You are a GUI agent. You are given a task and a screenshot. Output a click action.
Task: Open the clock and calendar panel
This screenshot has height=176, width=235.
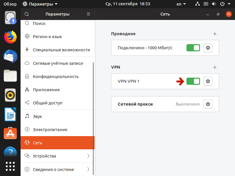tap(128, 4)
